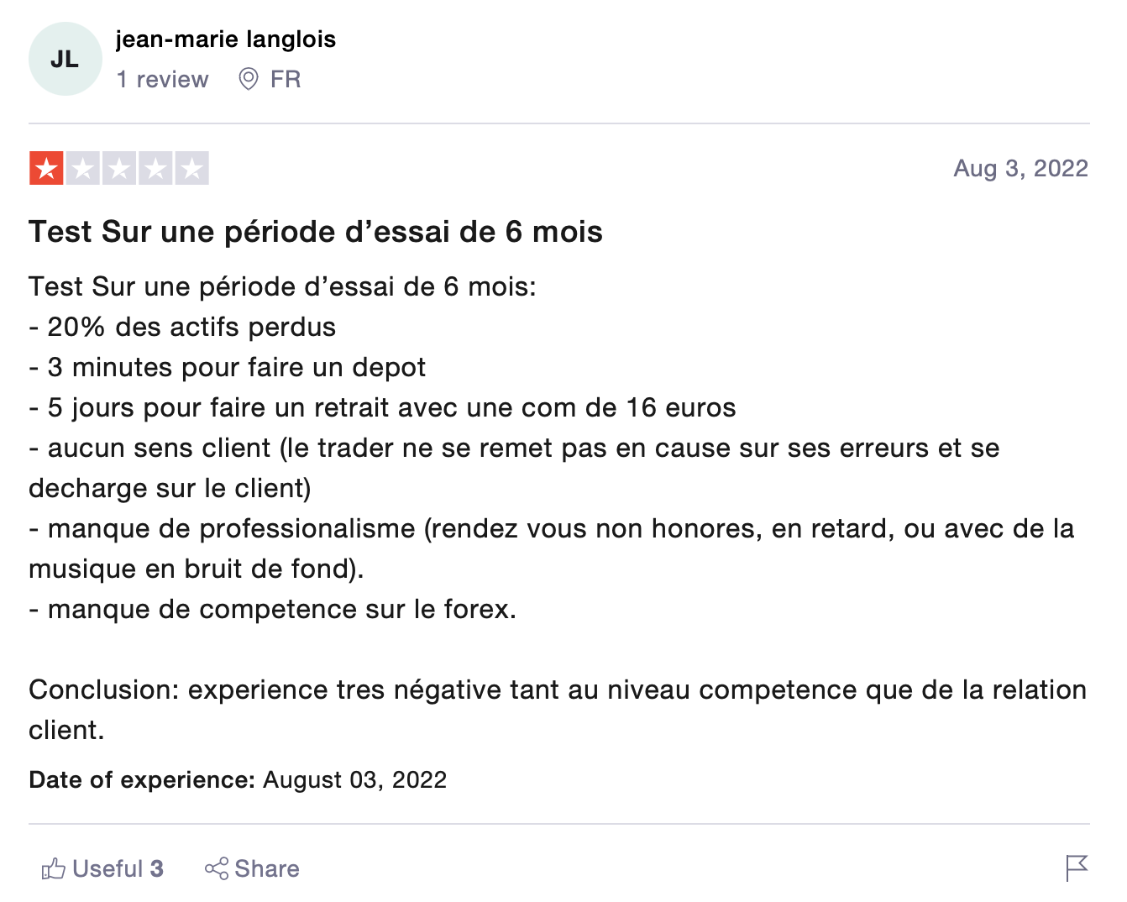Viewport: 1127px width, 902px height.
Task: View the reviewer's '1 review' count
Action: [163, 79]
